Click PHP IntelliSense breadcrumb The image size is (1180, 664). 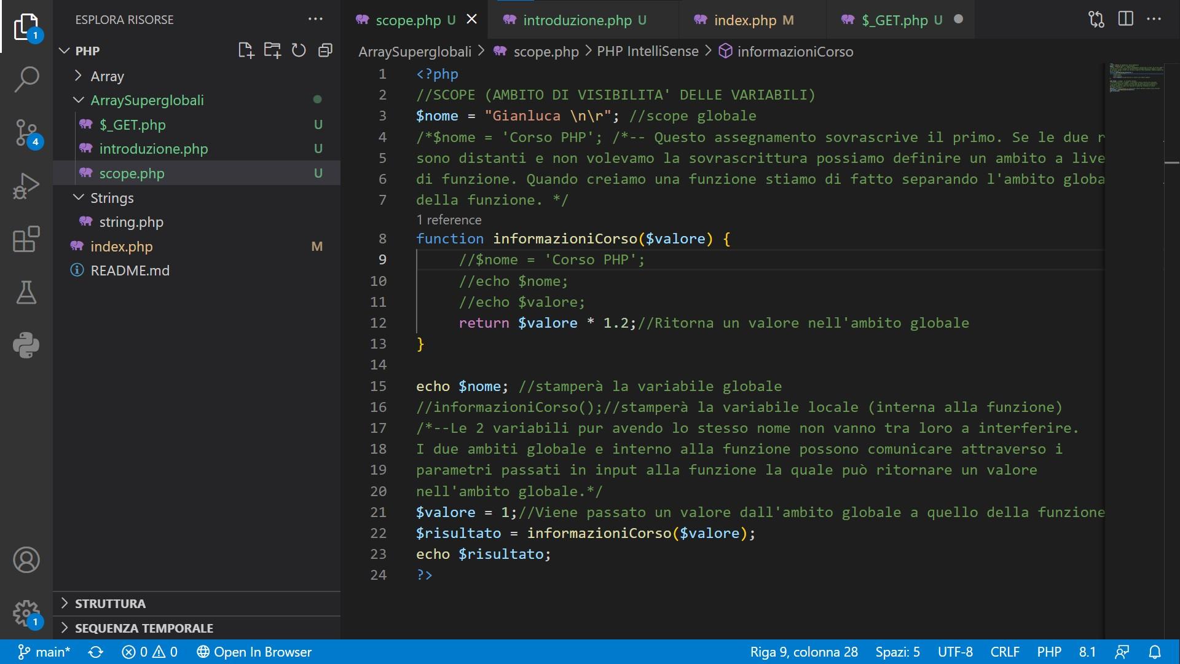click(x=648, y=52)
